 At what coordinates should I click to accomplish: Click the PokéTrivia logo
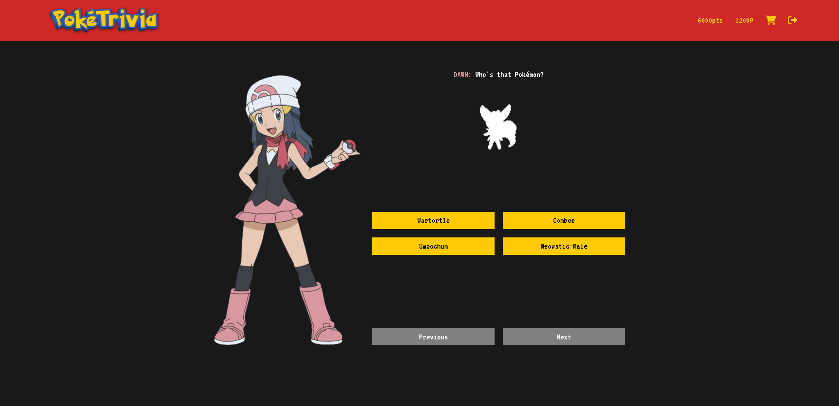click(104, 20)
